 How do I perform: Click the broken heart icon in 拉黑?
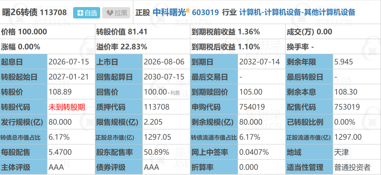(x=110, y=13)
